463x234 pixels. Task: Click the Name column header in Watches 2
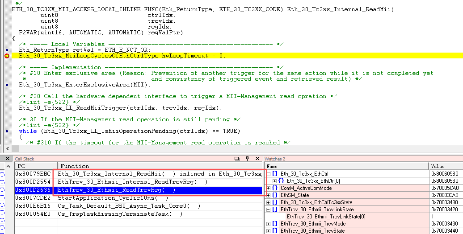click(x=346, y=166)
